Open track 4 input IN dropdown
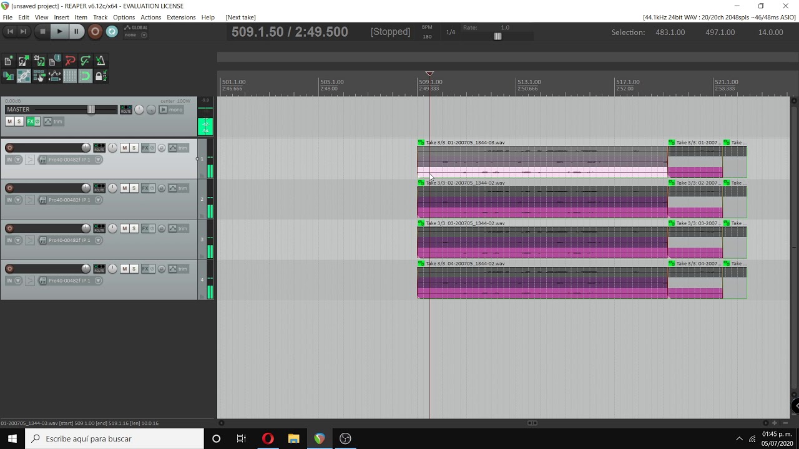799x449 pixels. 14,281
